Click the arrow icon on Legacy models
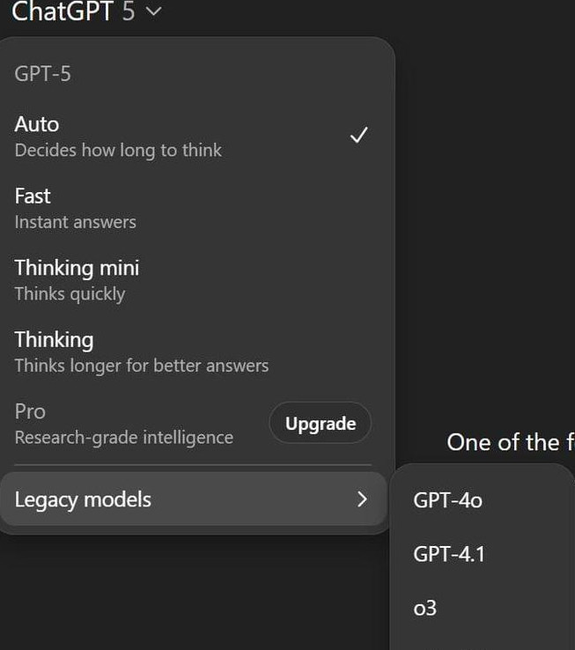This screenshot has height=650, width=575. tap(361, 499)
